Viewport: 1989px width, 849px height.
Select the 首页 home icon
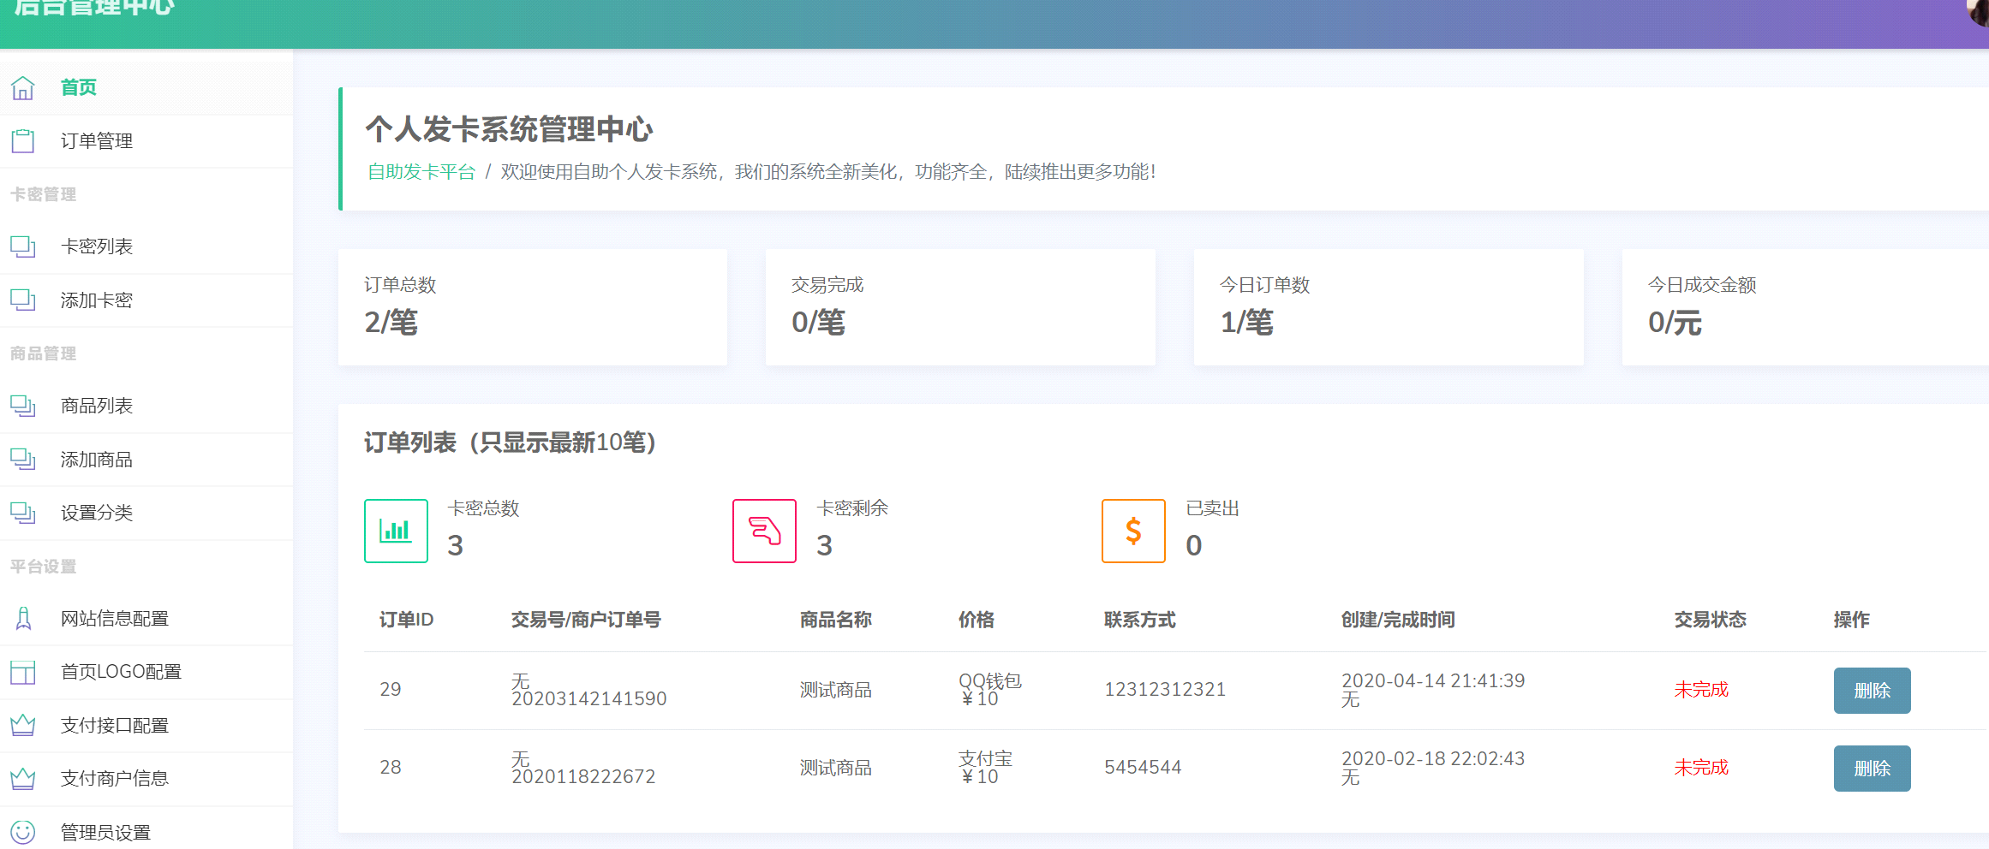pos(23,87)
